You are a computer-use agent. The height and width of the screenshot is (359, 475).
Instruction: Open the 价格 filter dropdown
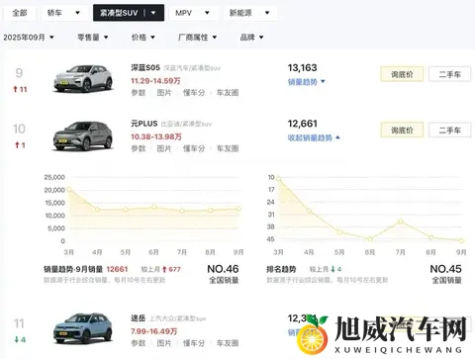tap(143, 38)
